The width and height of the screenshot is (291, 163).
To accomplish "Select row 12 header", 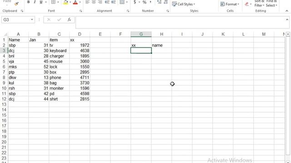I will tap(4, 99).
